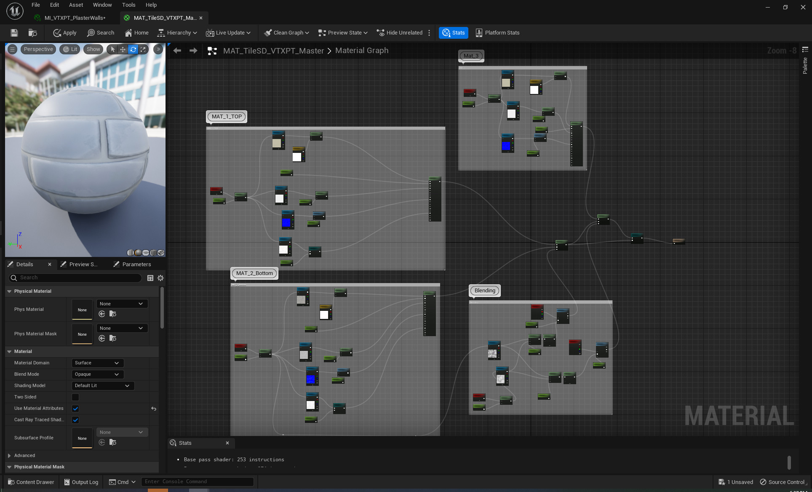Navigate forward in graph history
812x492 pixels.
click(x=193, y=51)
